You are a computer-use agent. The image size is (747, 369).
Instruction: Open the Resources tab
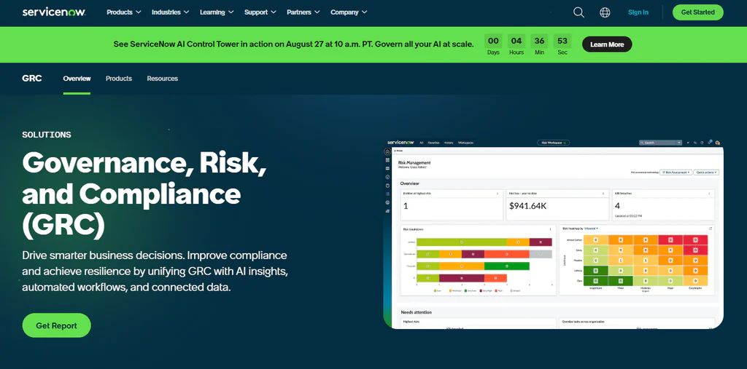point(163,79)
